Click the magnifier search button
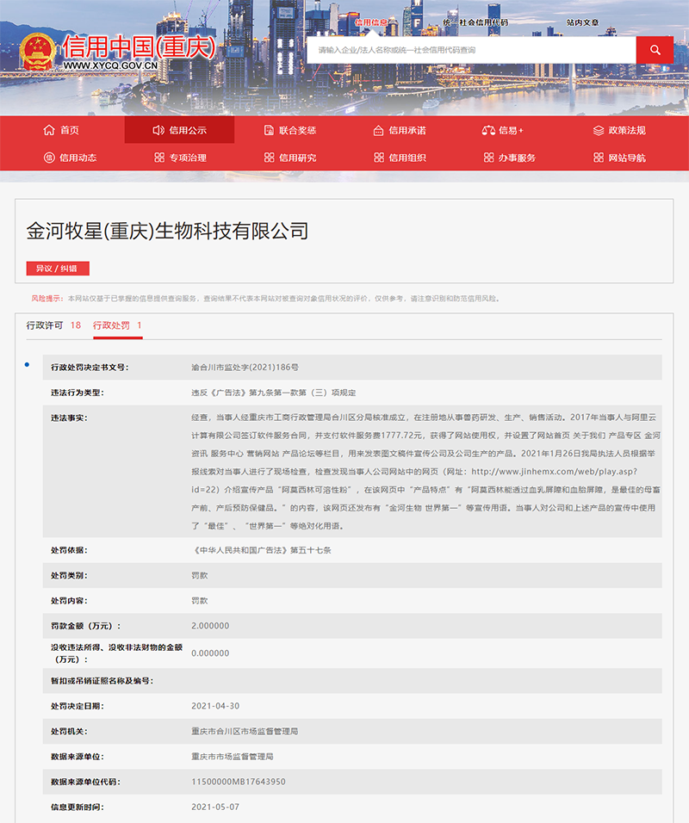This screenshot has width=689, height=823. tap(655, 50)
